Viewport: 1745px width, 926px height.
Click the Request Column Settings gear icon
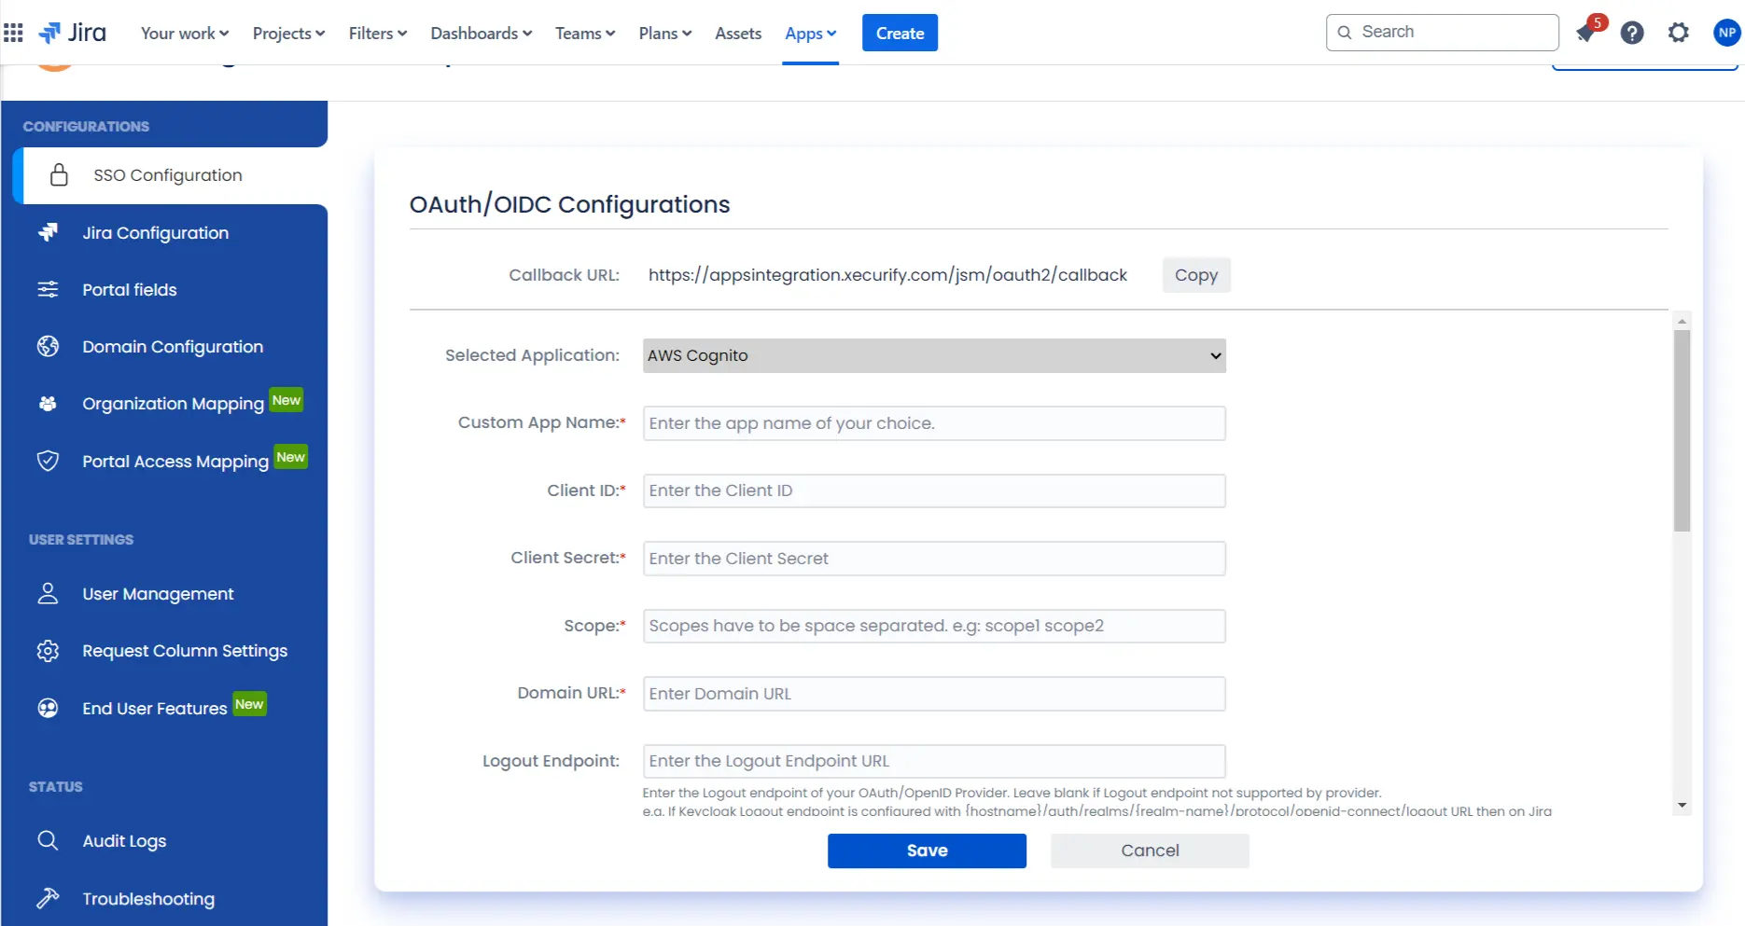[x=48, y=650]
